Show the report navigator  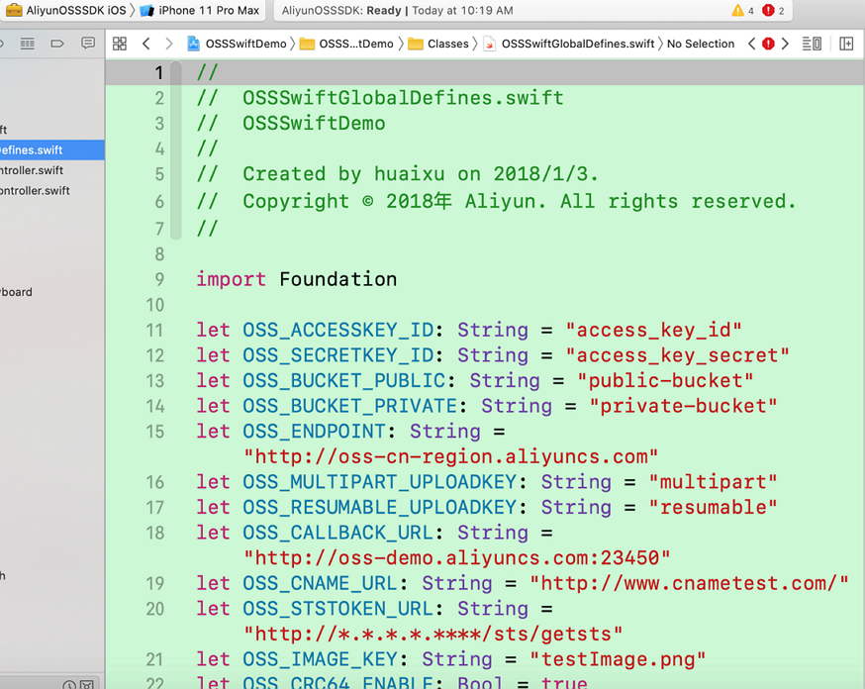(x=88, y=44)
